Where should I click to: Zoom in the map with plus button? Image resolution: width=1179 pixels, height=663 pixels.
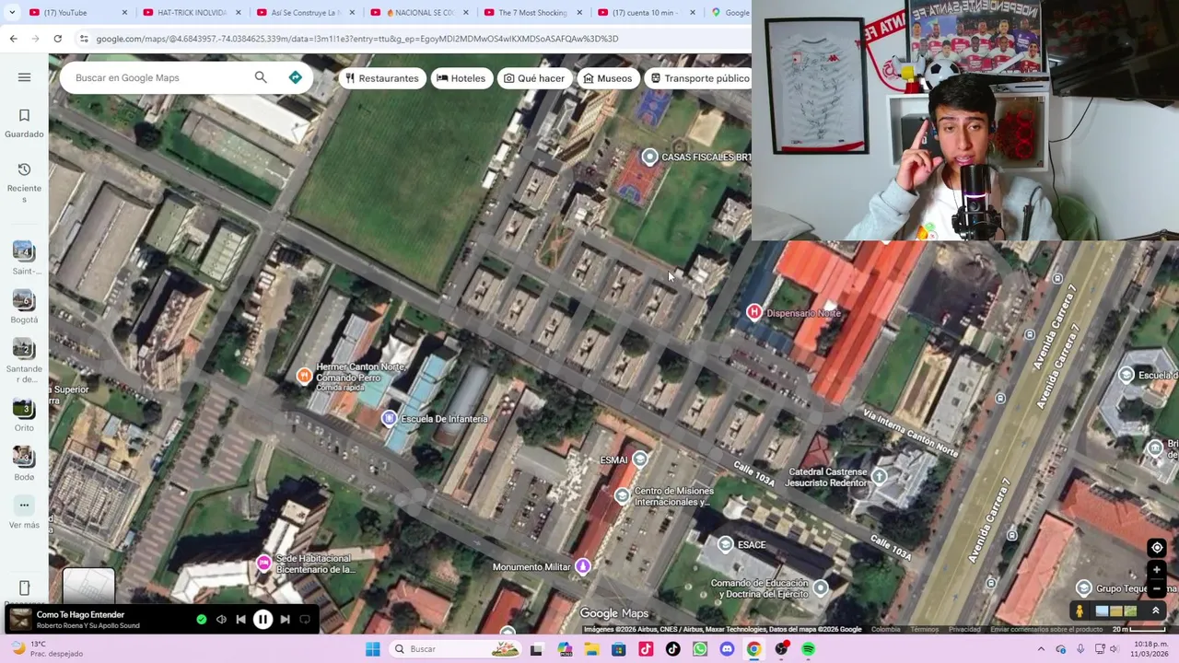(x=1157, y=571)
